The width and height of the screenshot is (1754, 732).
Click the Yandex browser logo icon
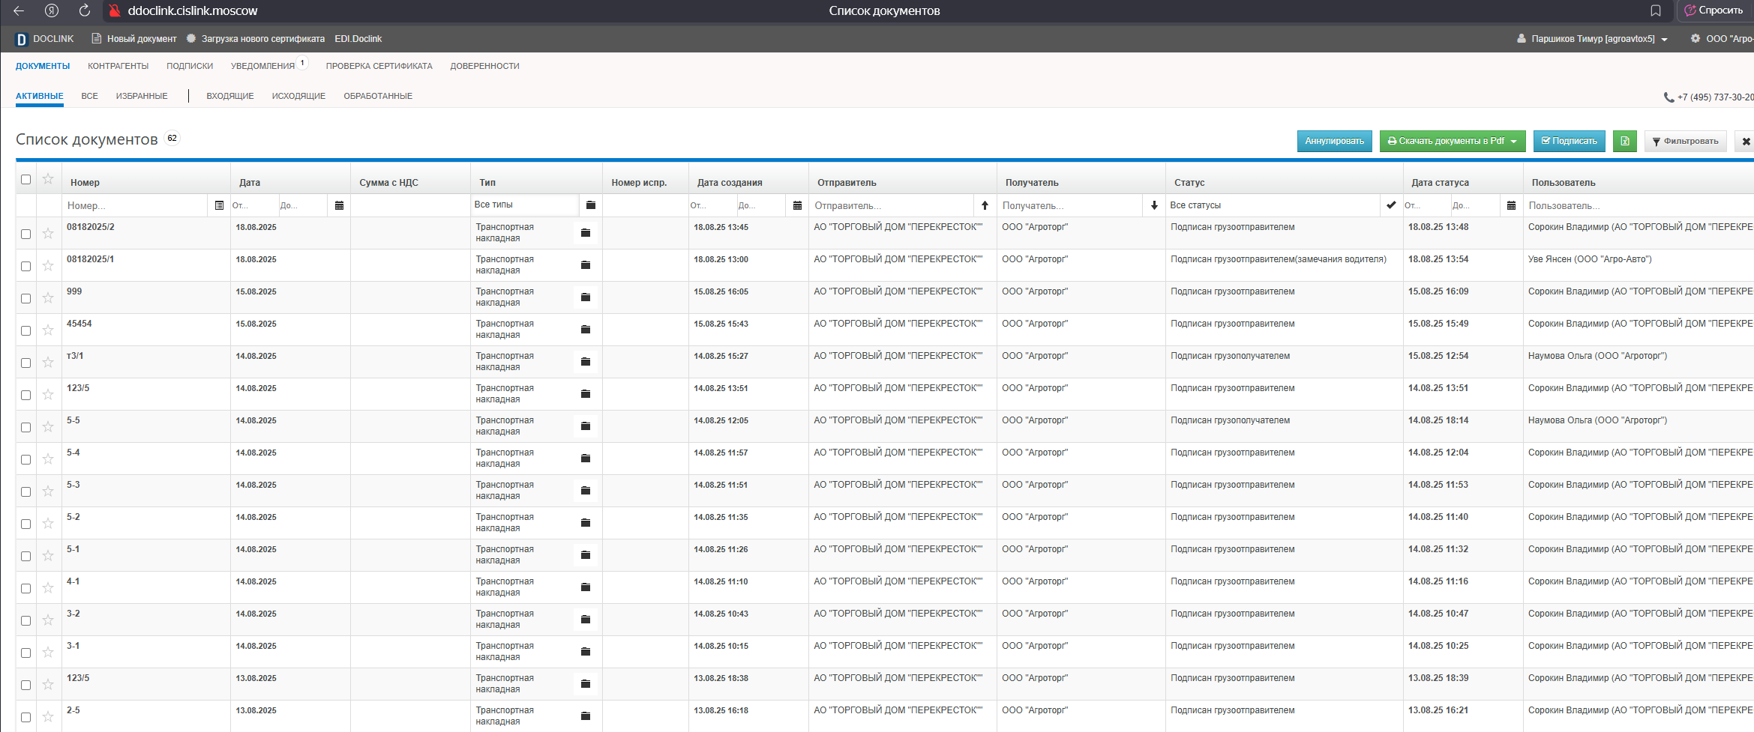(52, 10)
